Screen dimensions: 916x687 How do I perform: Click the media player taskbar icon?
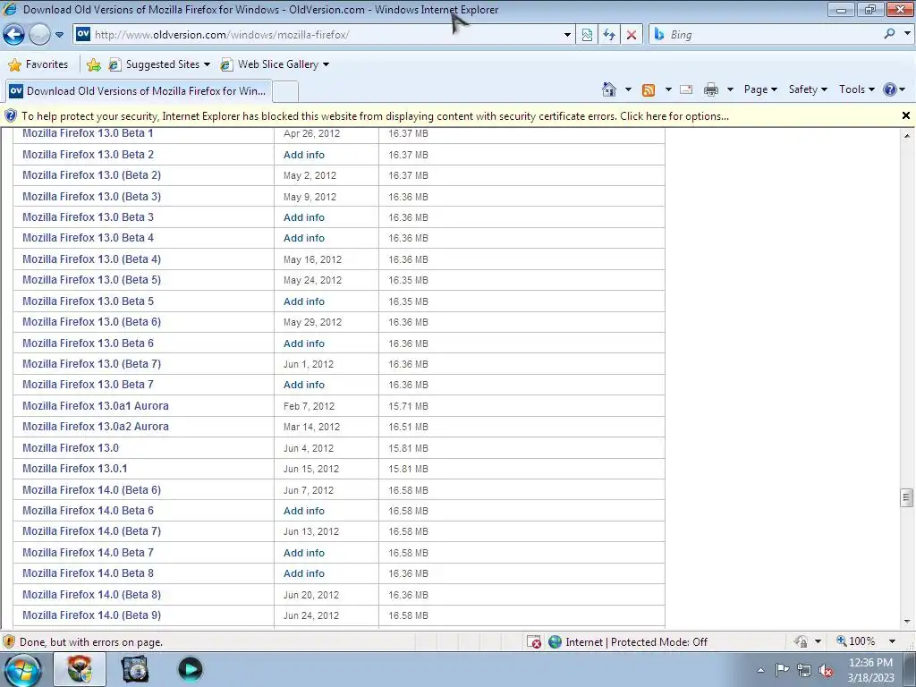click(190, 669)
